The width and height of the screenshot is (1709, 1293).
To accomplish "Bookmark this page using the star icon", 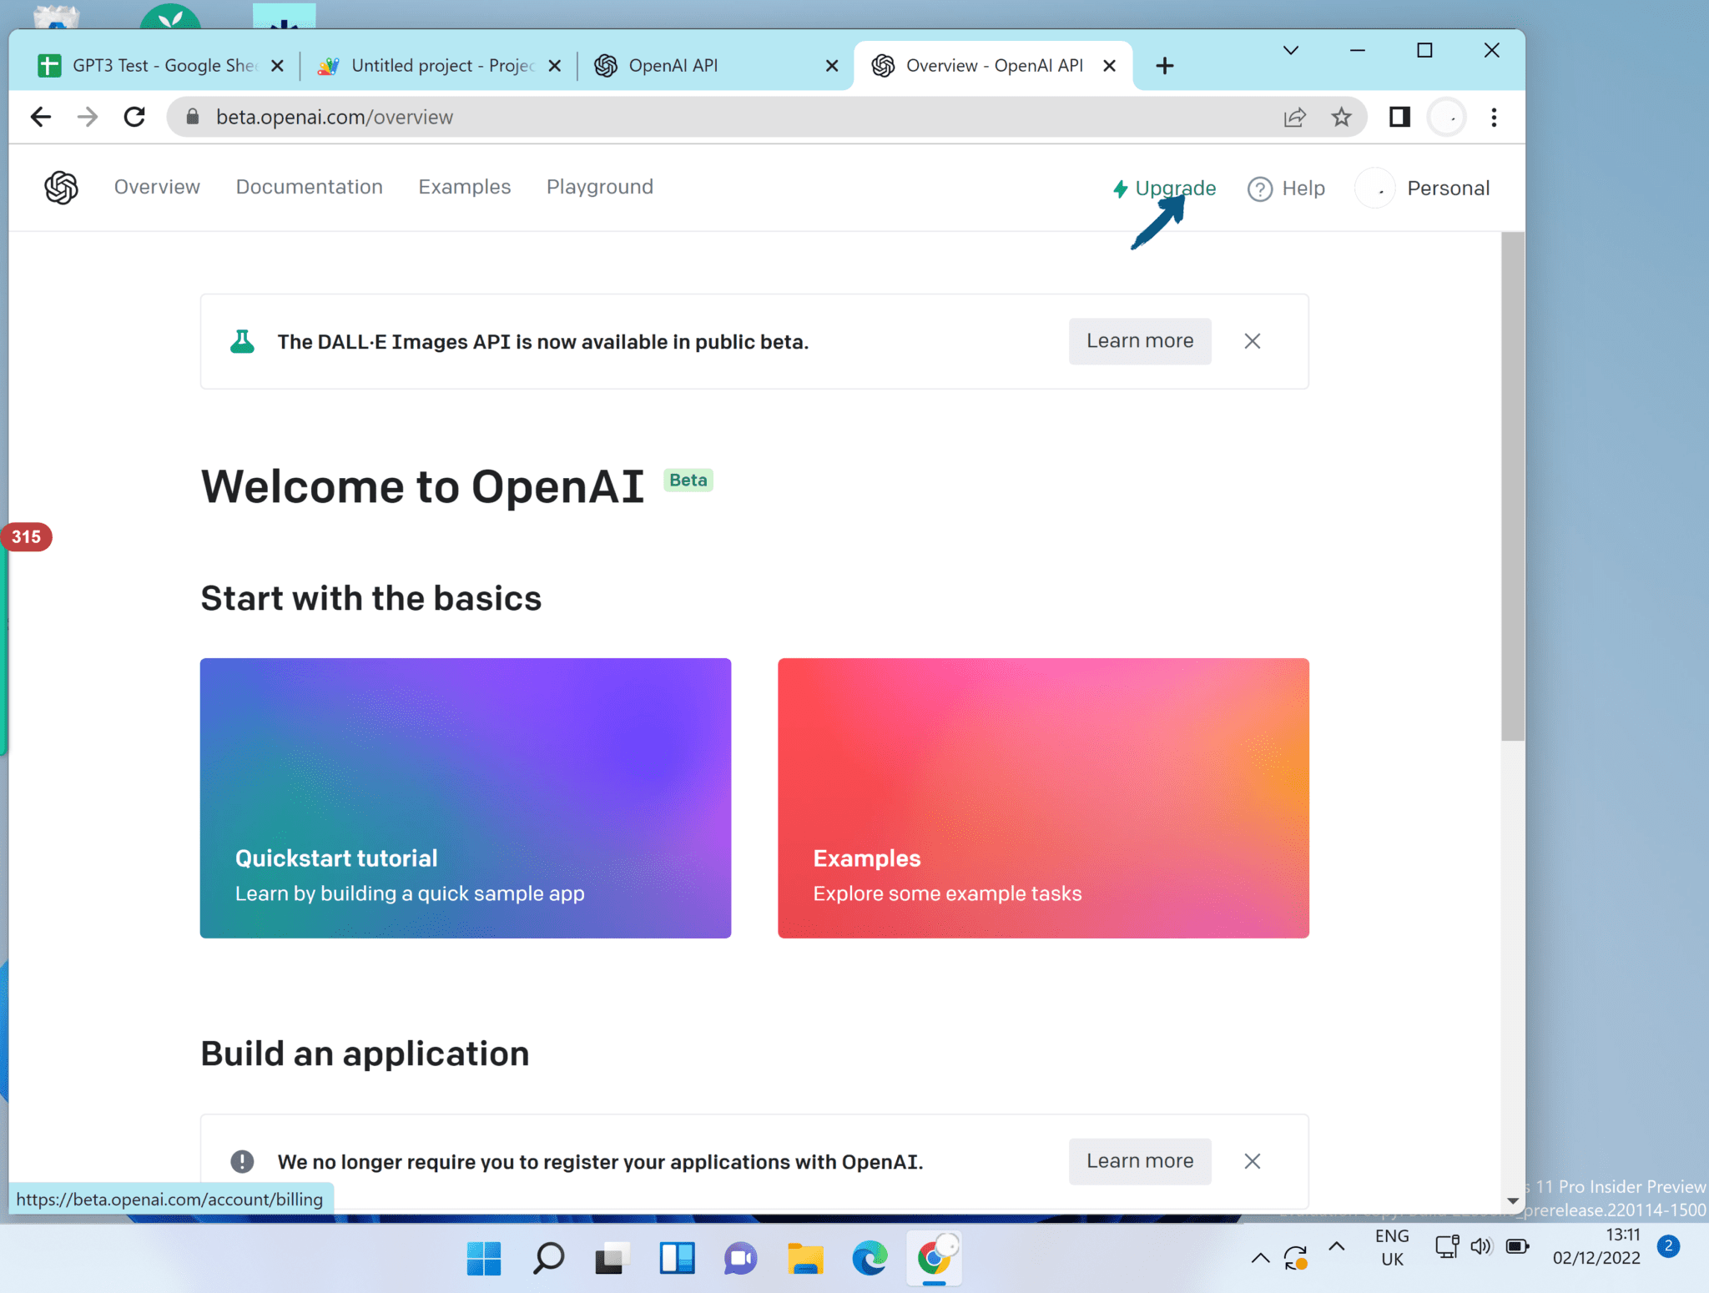I will [1340, 117].
